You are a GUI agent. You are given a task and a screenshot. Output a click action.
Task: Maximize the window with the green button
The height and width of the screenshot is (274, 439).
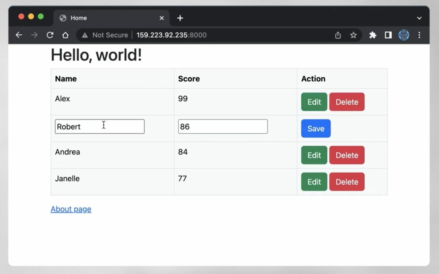41,17
